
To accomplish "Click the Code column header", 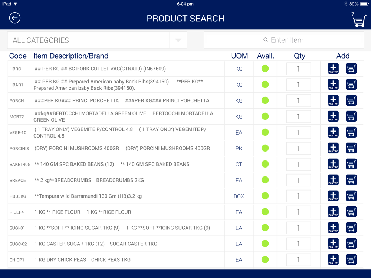I will coord(18,56).
